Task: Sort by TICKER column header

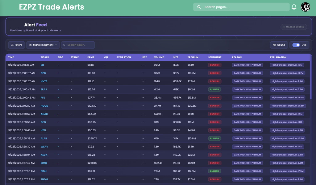Action: point(45,57)
